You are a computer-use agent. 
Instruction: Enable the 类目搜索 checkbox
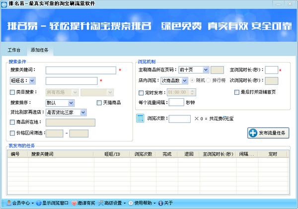[12, 92]
